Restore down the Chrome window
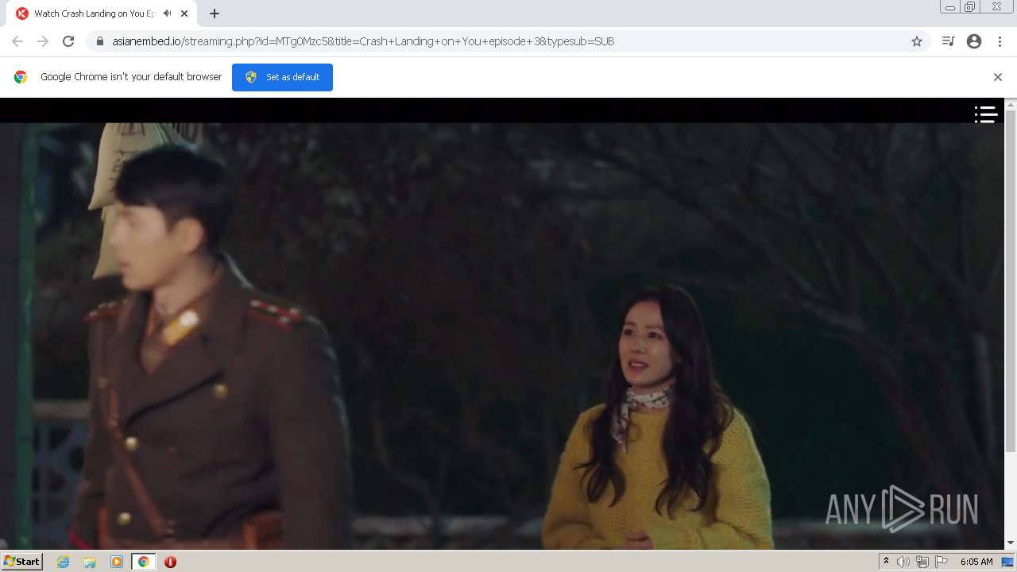Viewport: 1017px width, 572px height. coord(970,7)
